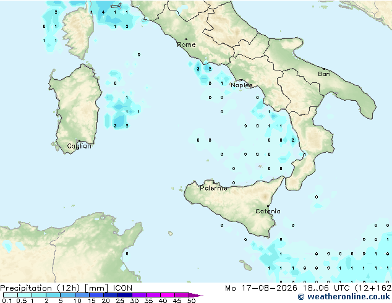Click the legend value 10
The image size is (392, 303).
click(x=77, y=301)
